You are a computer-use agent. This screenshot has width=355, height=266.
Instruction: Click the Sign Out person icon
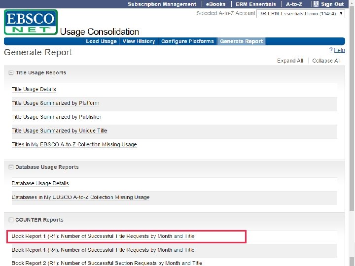point(316,4)
